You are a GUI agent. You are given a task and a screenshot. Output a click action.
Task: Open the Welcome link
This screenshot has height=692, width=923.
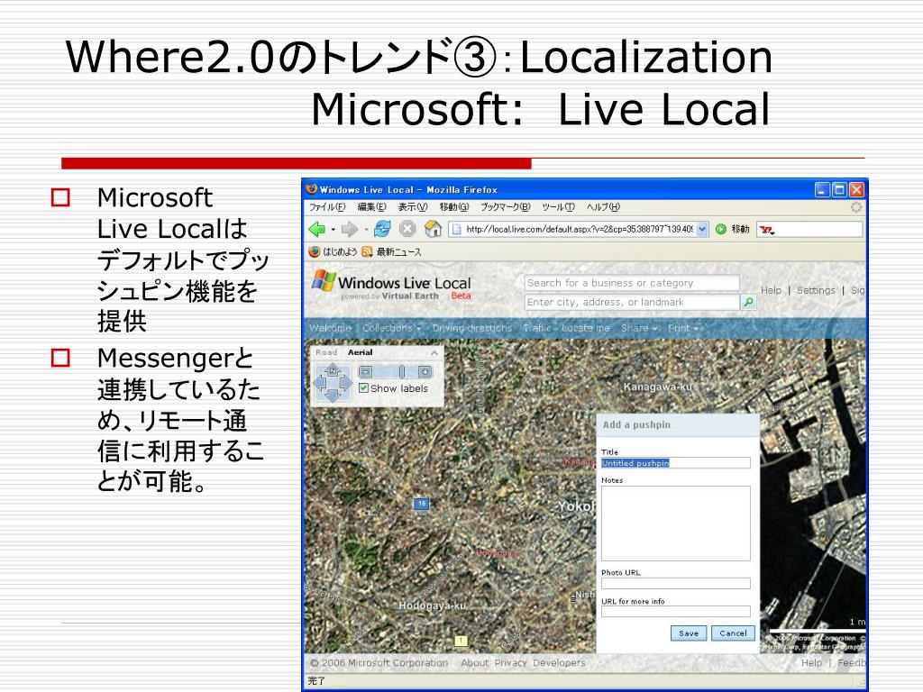coord(330,328)
